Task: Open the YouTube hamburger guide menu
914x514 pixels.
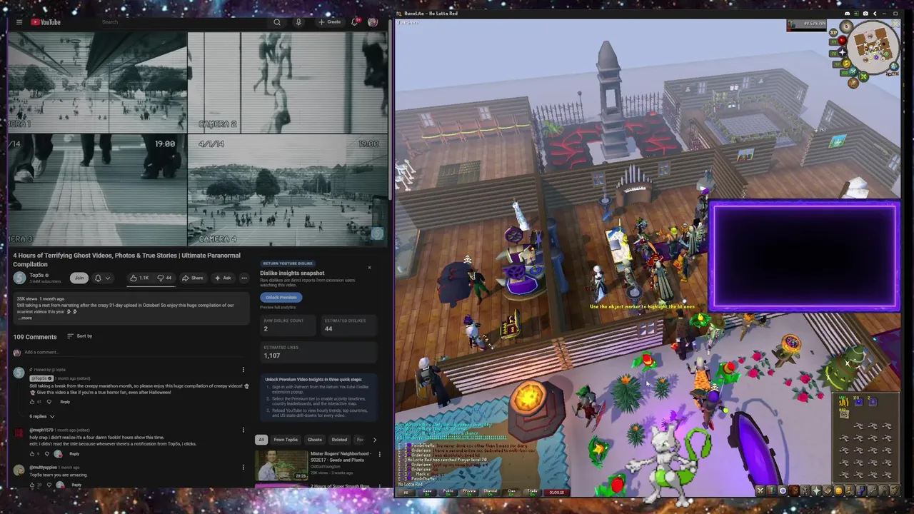Action: pyautogui.click(x=19, y=22)
